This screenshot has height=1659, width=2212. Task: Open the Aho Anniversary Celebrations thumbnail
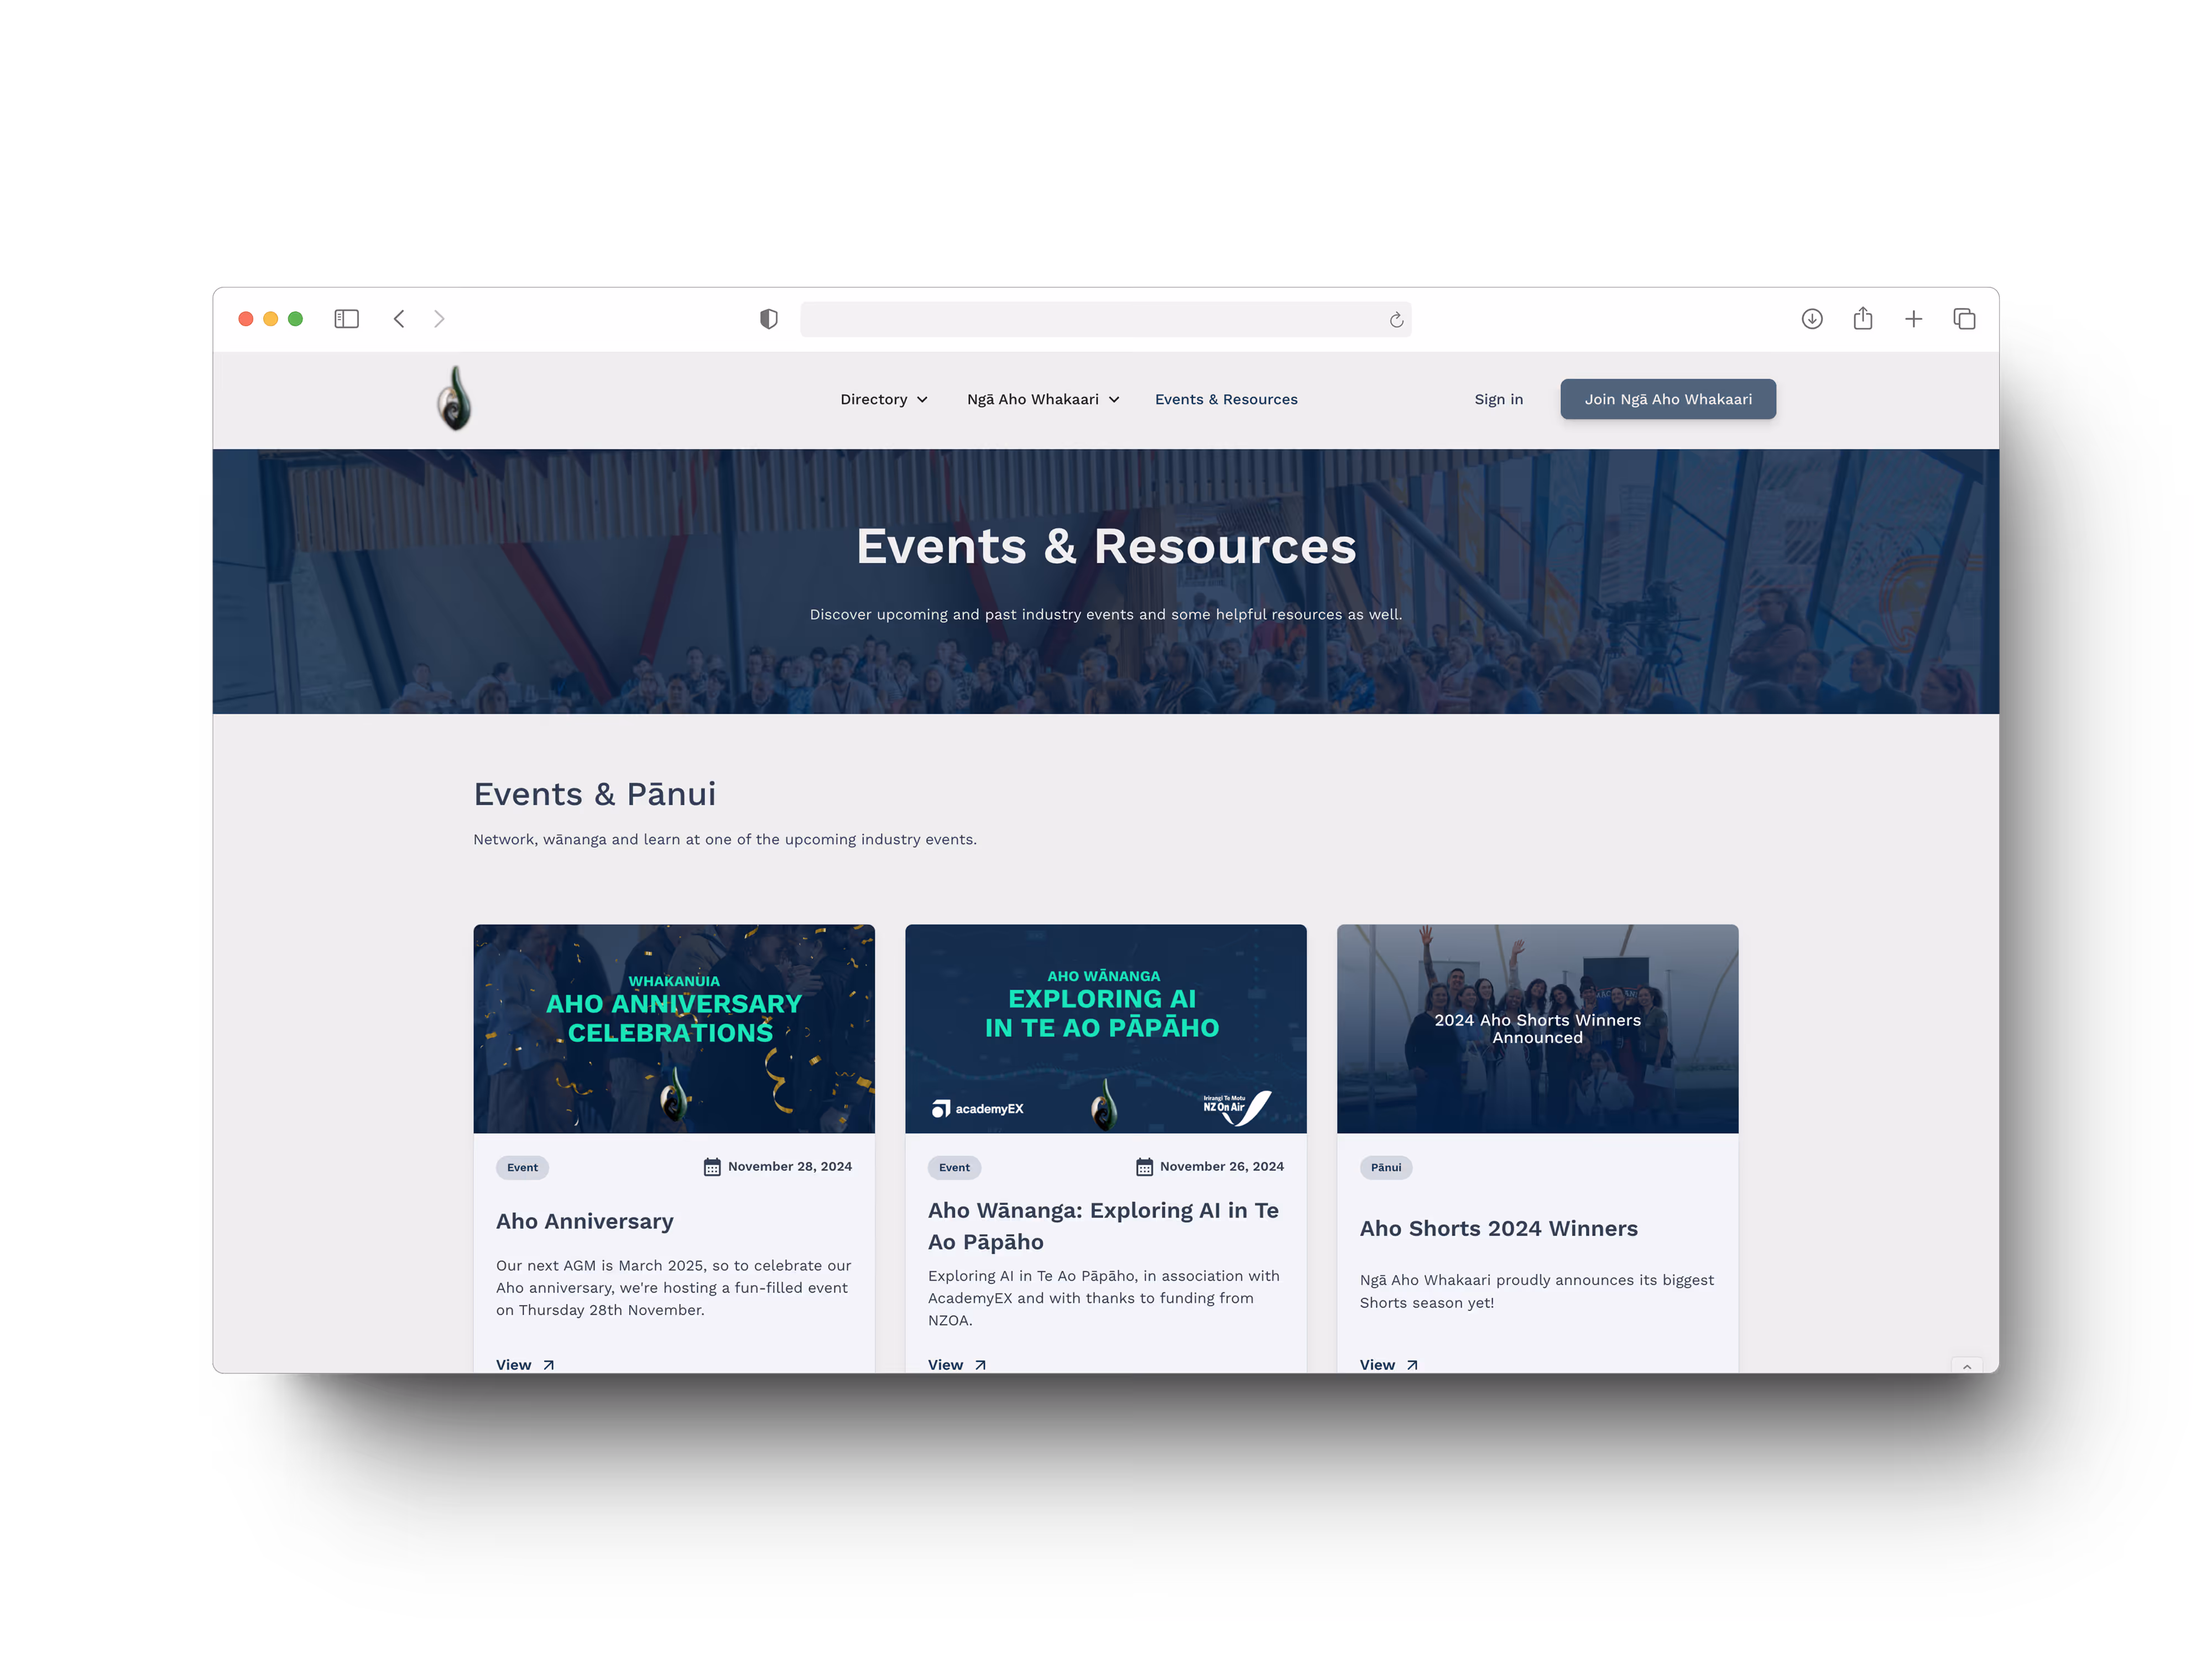[x=674, y=1028]
